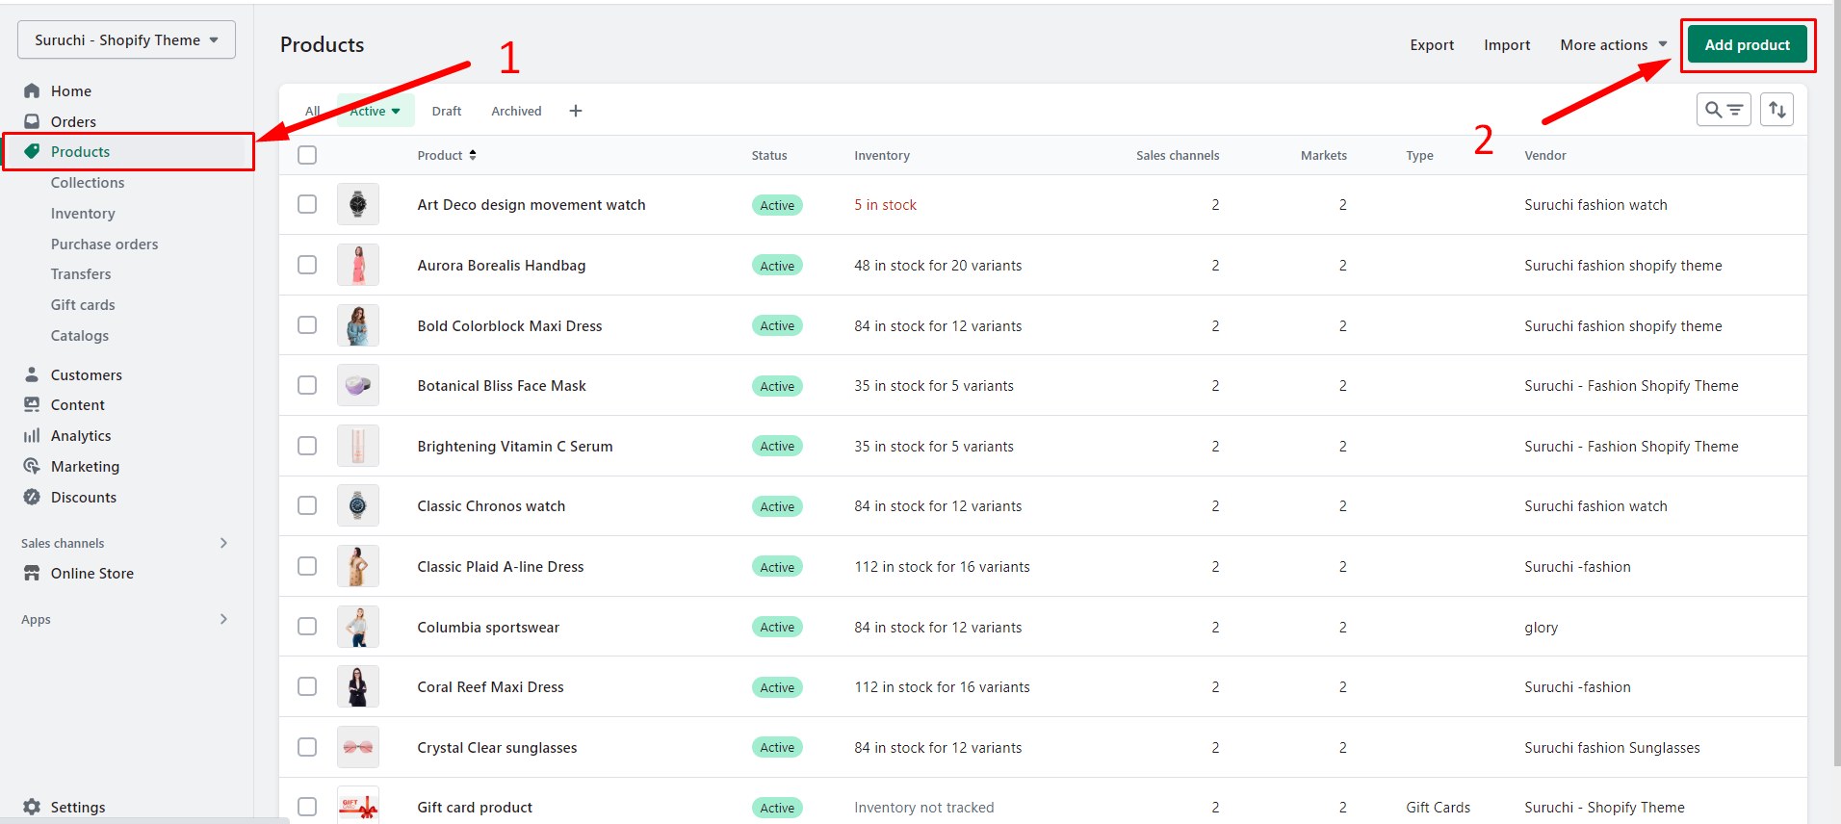Open Purchase orders in the sidebar
The image size is (1841, 824).
click(x=104, y=244)
